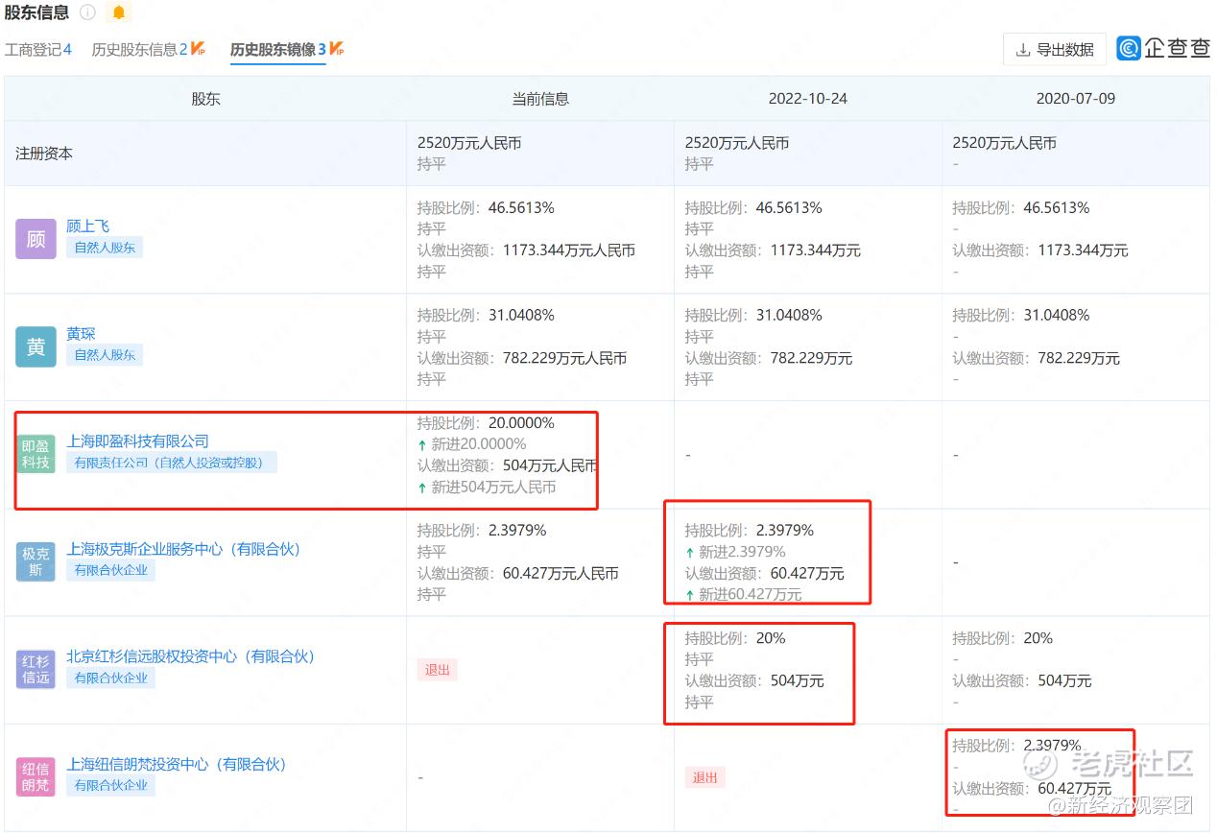Open 上海极克斯企业服务中心 link
This screenshot has width=1217, height=833.
click(x=183, y=549)
